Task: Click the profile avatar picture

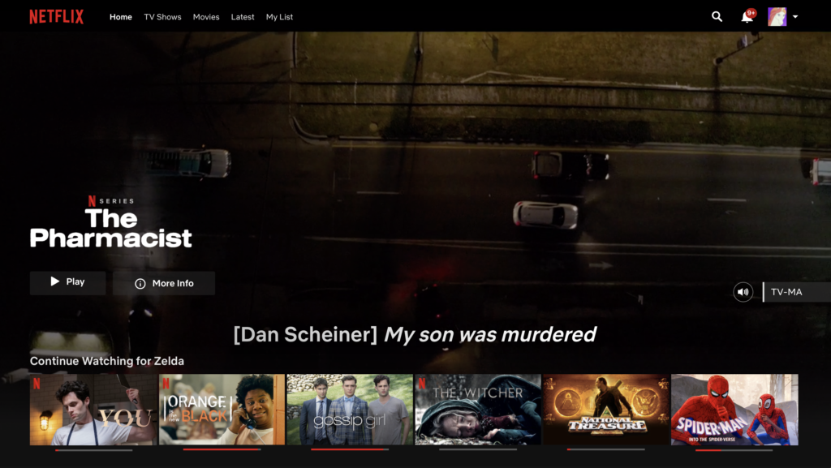Action: point(777,17)
